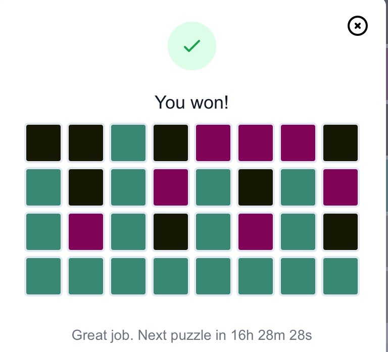Select the magenta tile second in row three
Viewport: 388px width, 352px height.
(x=85, y=232)
